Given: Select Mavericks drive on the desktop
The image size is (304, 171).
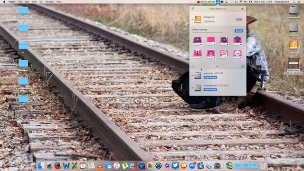Looking at the screenshot, I should [294, 28].
